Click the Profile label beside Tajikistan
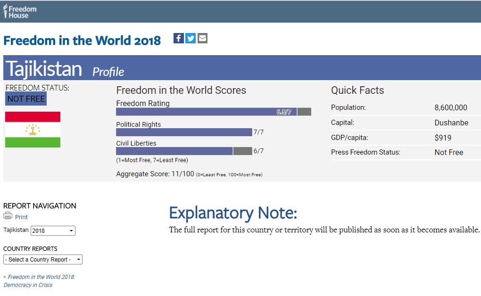Screen dimensions: 481x296 click(x=108, y=72)
